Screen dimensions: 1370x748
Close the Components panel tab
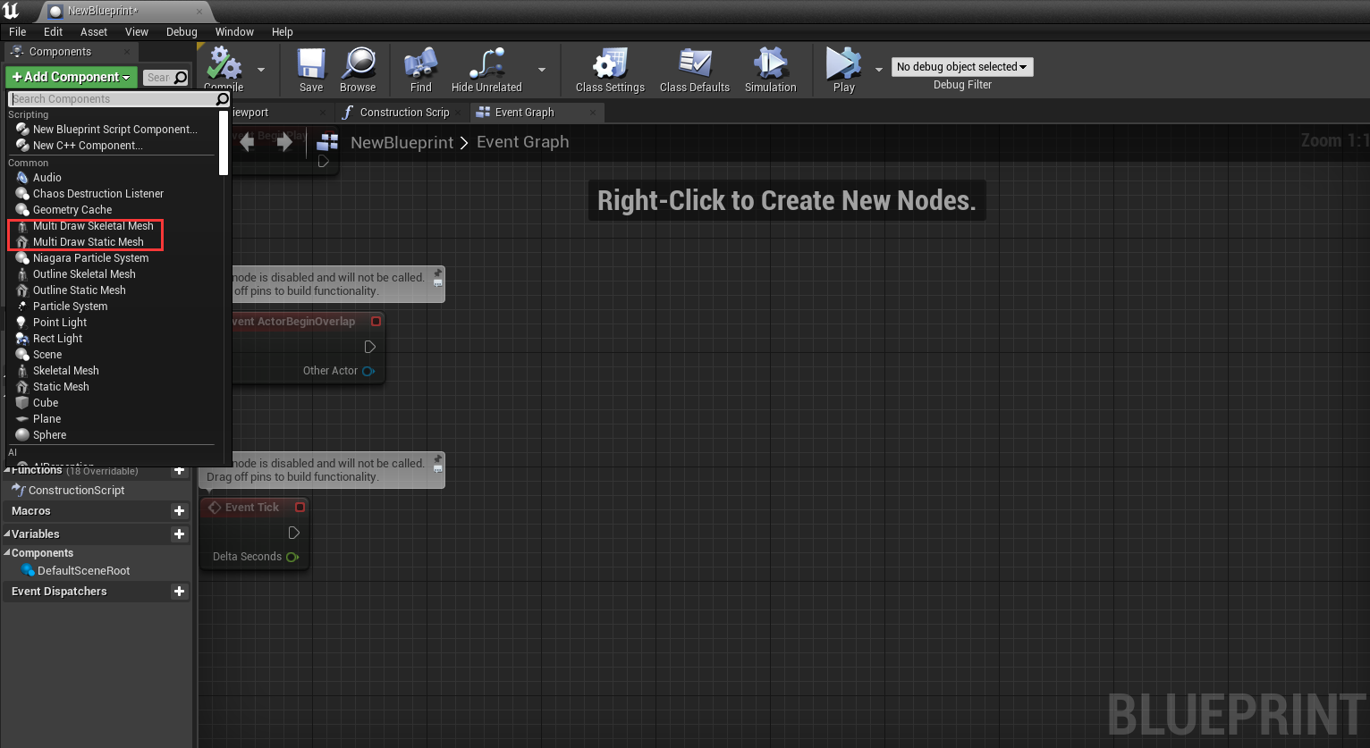point(127,52)
